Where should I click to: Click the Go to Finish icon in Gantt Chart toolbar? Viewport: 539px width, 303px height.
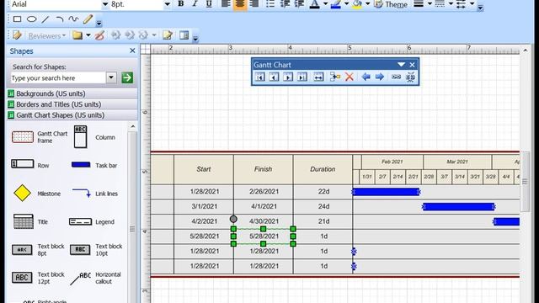pos(302,77)
